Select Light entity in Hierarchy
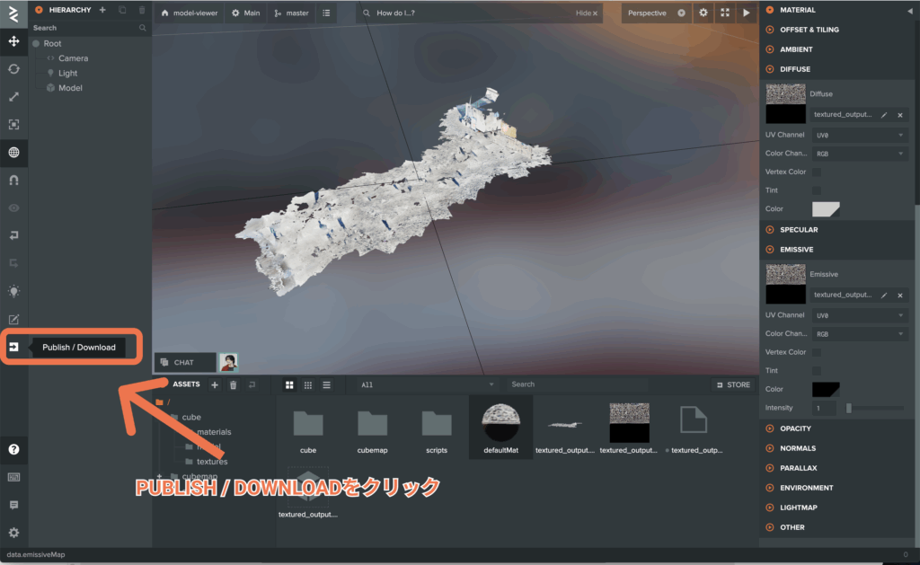Viewport: 920px width, 565px height. [x=67, y=74]
